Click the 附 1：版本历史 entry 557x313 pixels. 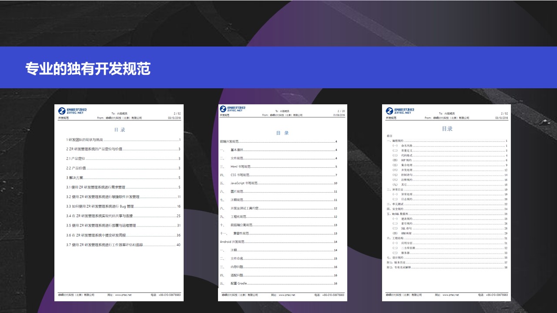point(447,263)
